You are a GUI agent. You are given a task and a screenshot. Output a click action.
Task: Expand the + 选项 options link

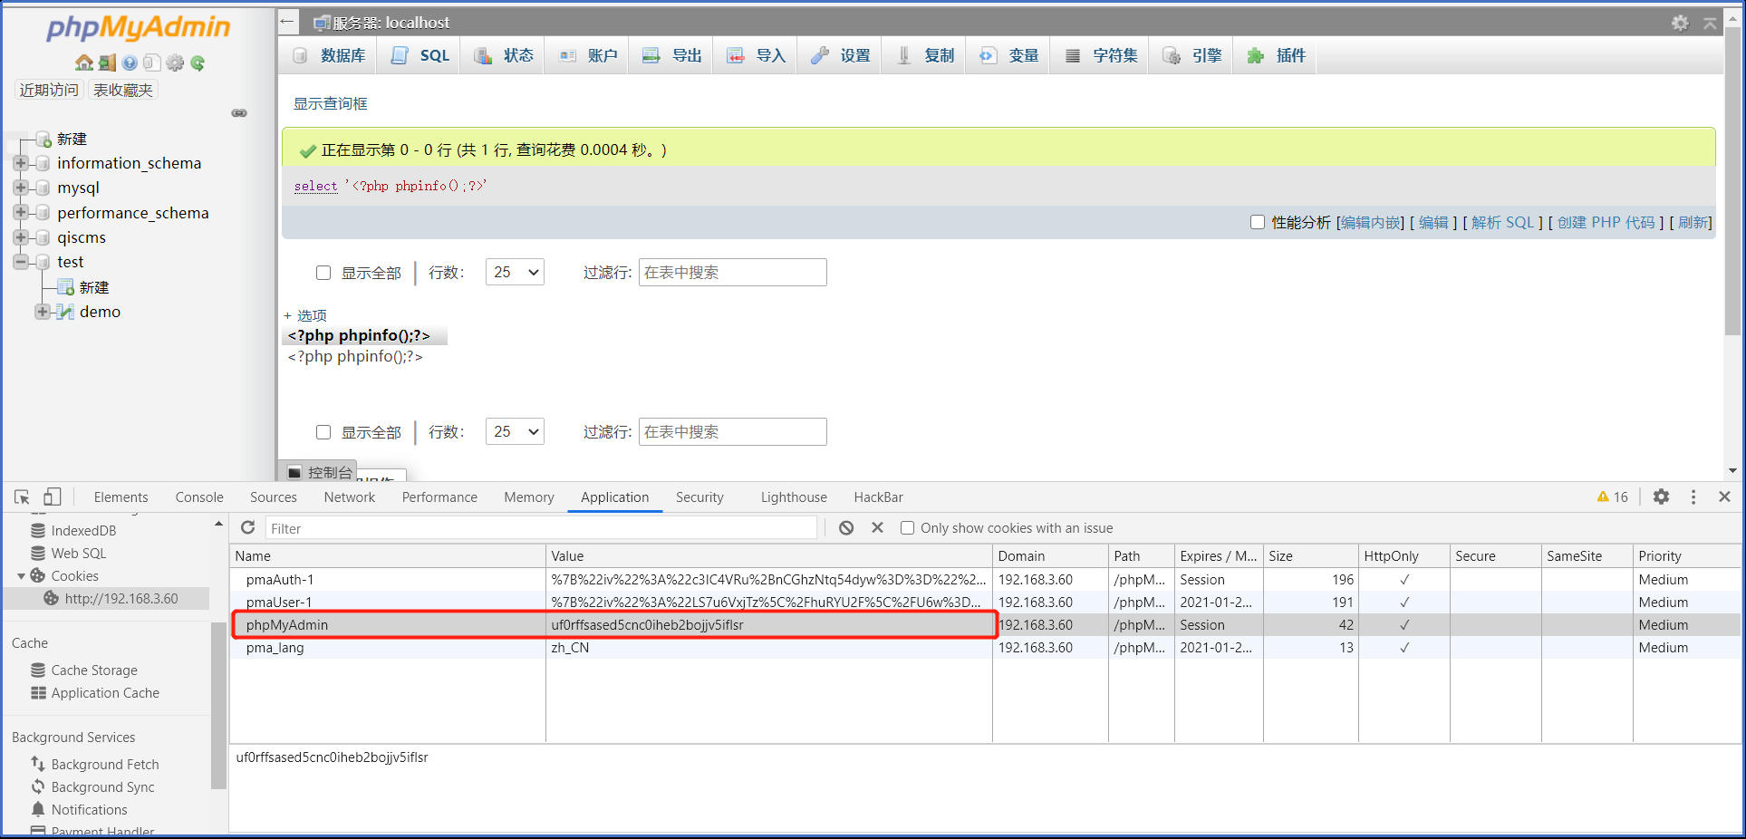(x=305, y=315)
